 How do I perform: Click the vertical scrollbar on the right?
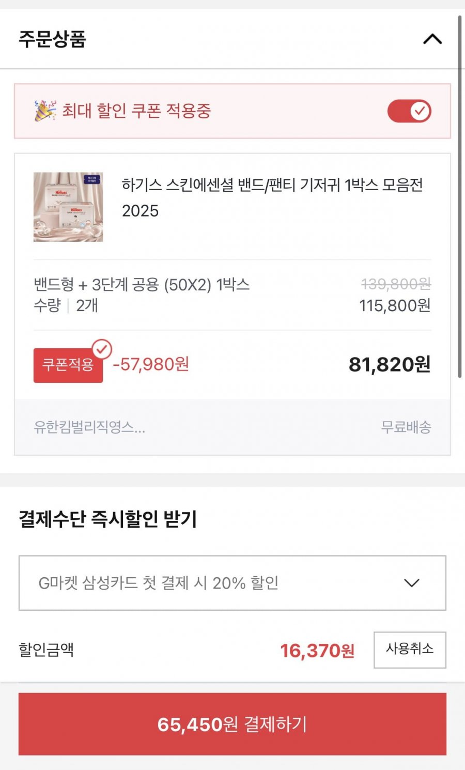click(459, 196)
